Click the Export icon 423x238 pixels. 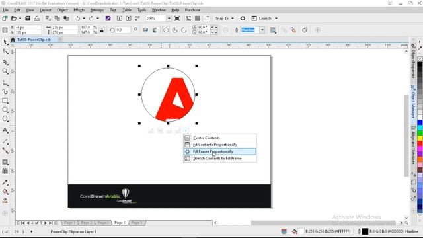tap(128, 19)
